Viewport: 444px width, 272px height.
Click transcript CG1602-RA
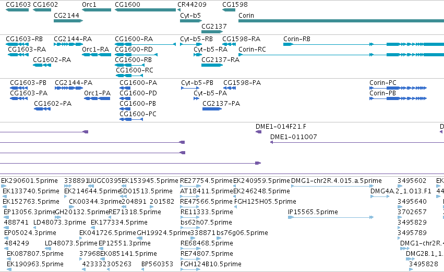click(42, 65)
